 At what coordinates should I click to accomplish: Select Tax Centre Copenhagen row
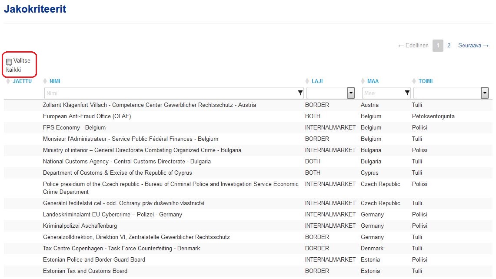tap(248, 248)
